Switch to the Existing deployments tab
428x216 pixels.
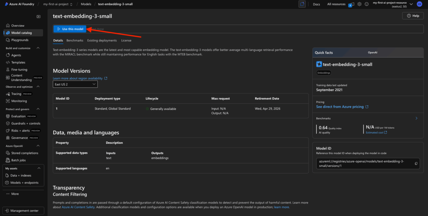[x=102, y=40]
